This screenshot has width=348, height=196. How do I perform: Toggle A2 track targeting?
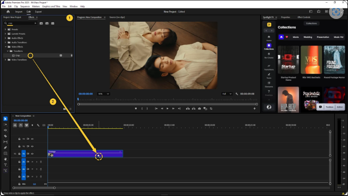24,169
